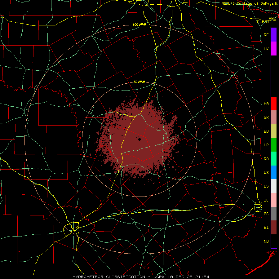Click the RF legend label
This screenshot has height=279, width=279.
pyautogui.click(x=266, y=35)
